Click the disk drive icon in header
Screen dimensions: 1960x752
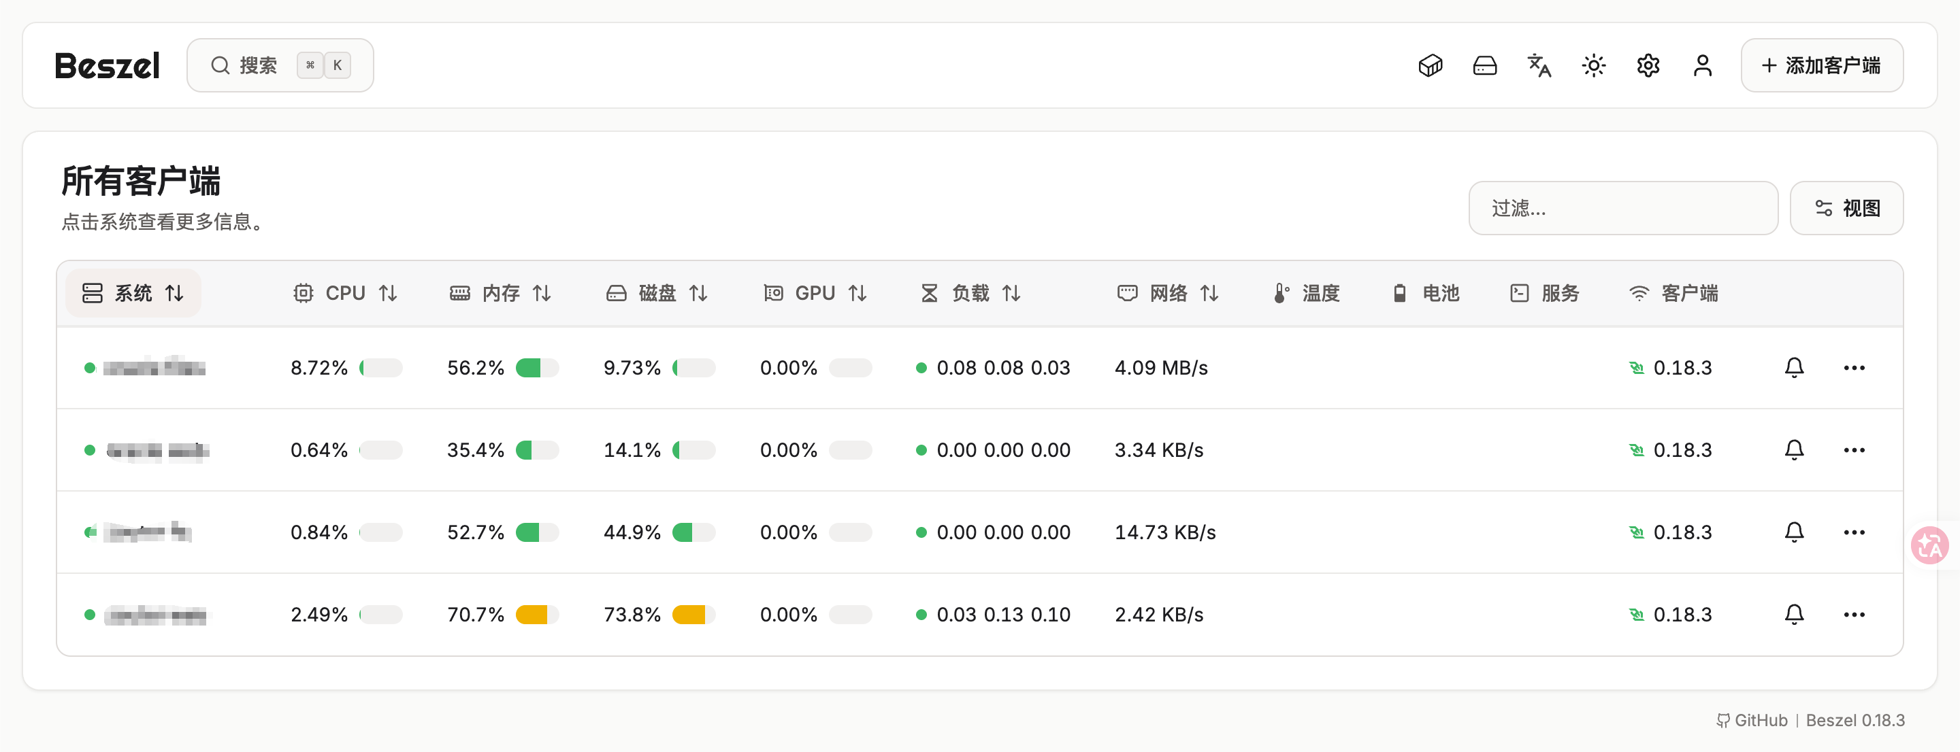pyautogui.click(x=1484, y=65)
